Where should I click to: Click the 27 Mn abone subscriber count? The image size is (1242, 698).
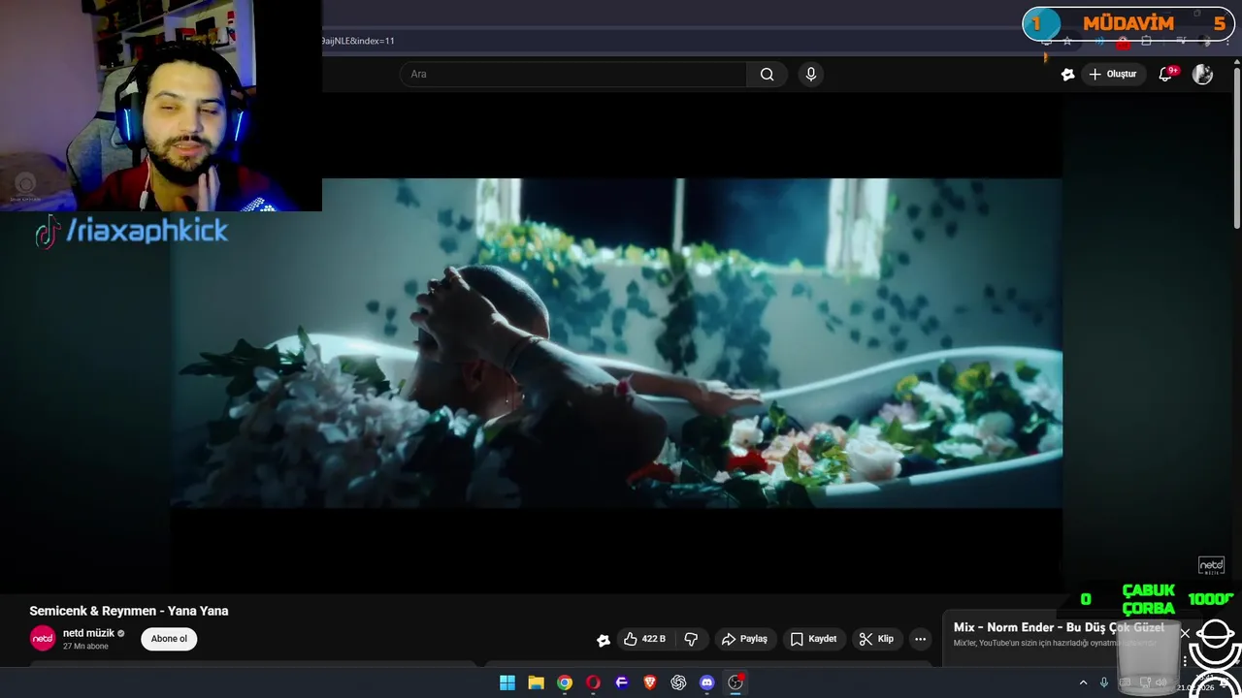(x=86, y=647)
